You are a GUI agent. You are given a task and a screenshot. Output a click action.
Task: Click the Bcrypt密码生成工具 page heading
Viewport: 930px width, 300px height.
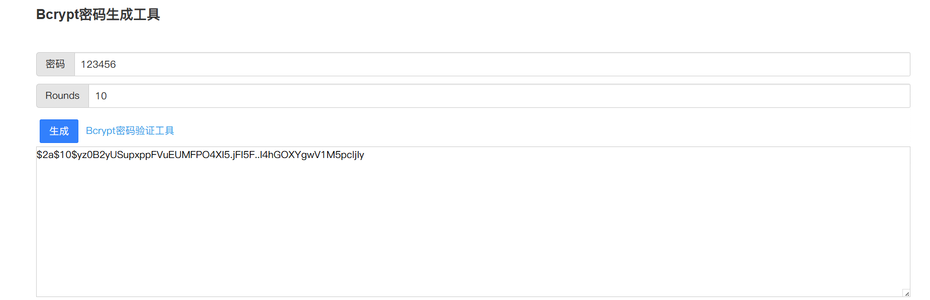pyautogui.click(x=98, y=15)
